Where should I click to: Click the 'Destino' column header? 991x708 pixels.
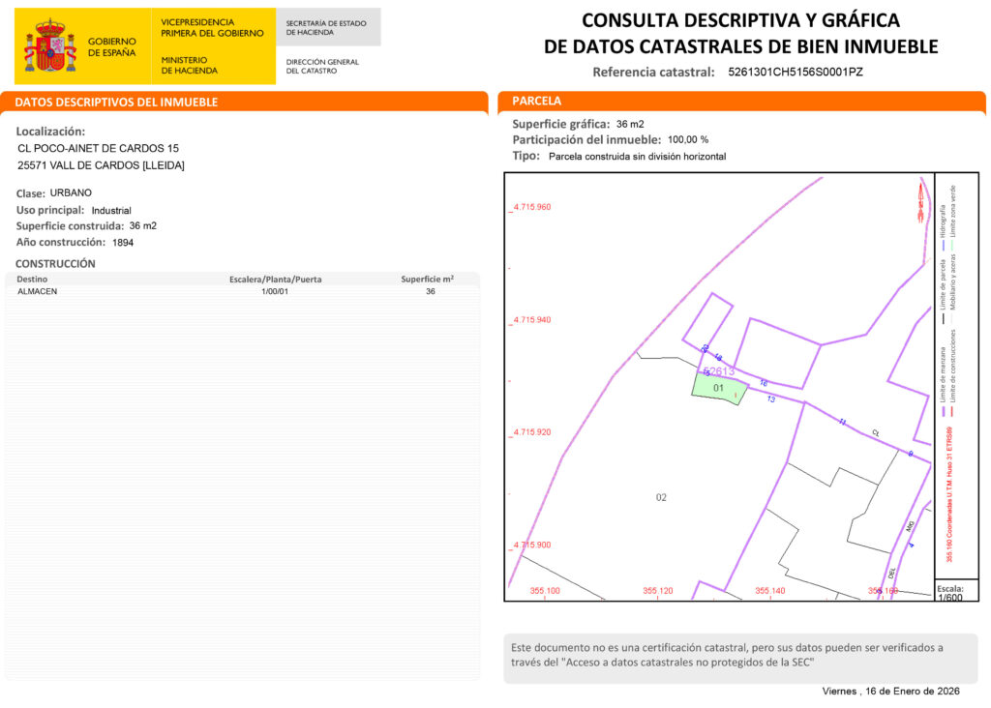pos(33,279)
